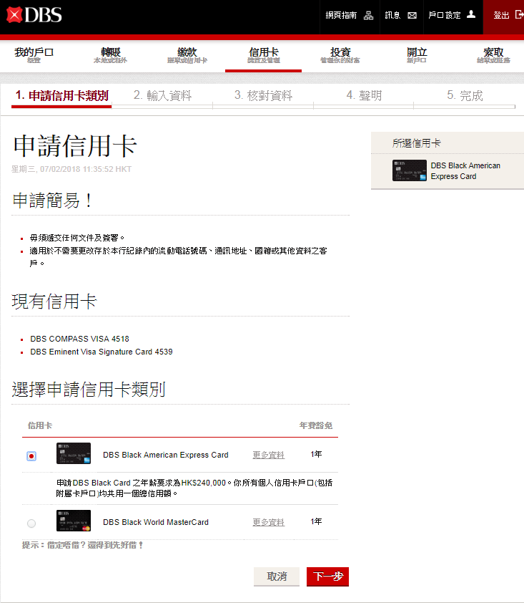Open 信用卡 credit card menu

263,55
